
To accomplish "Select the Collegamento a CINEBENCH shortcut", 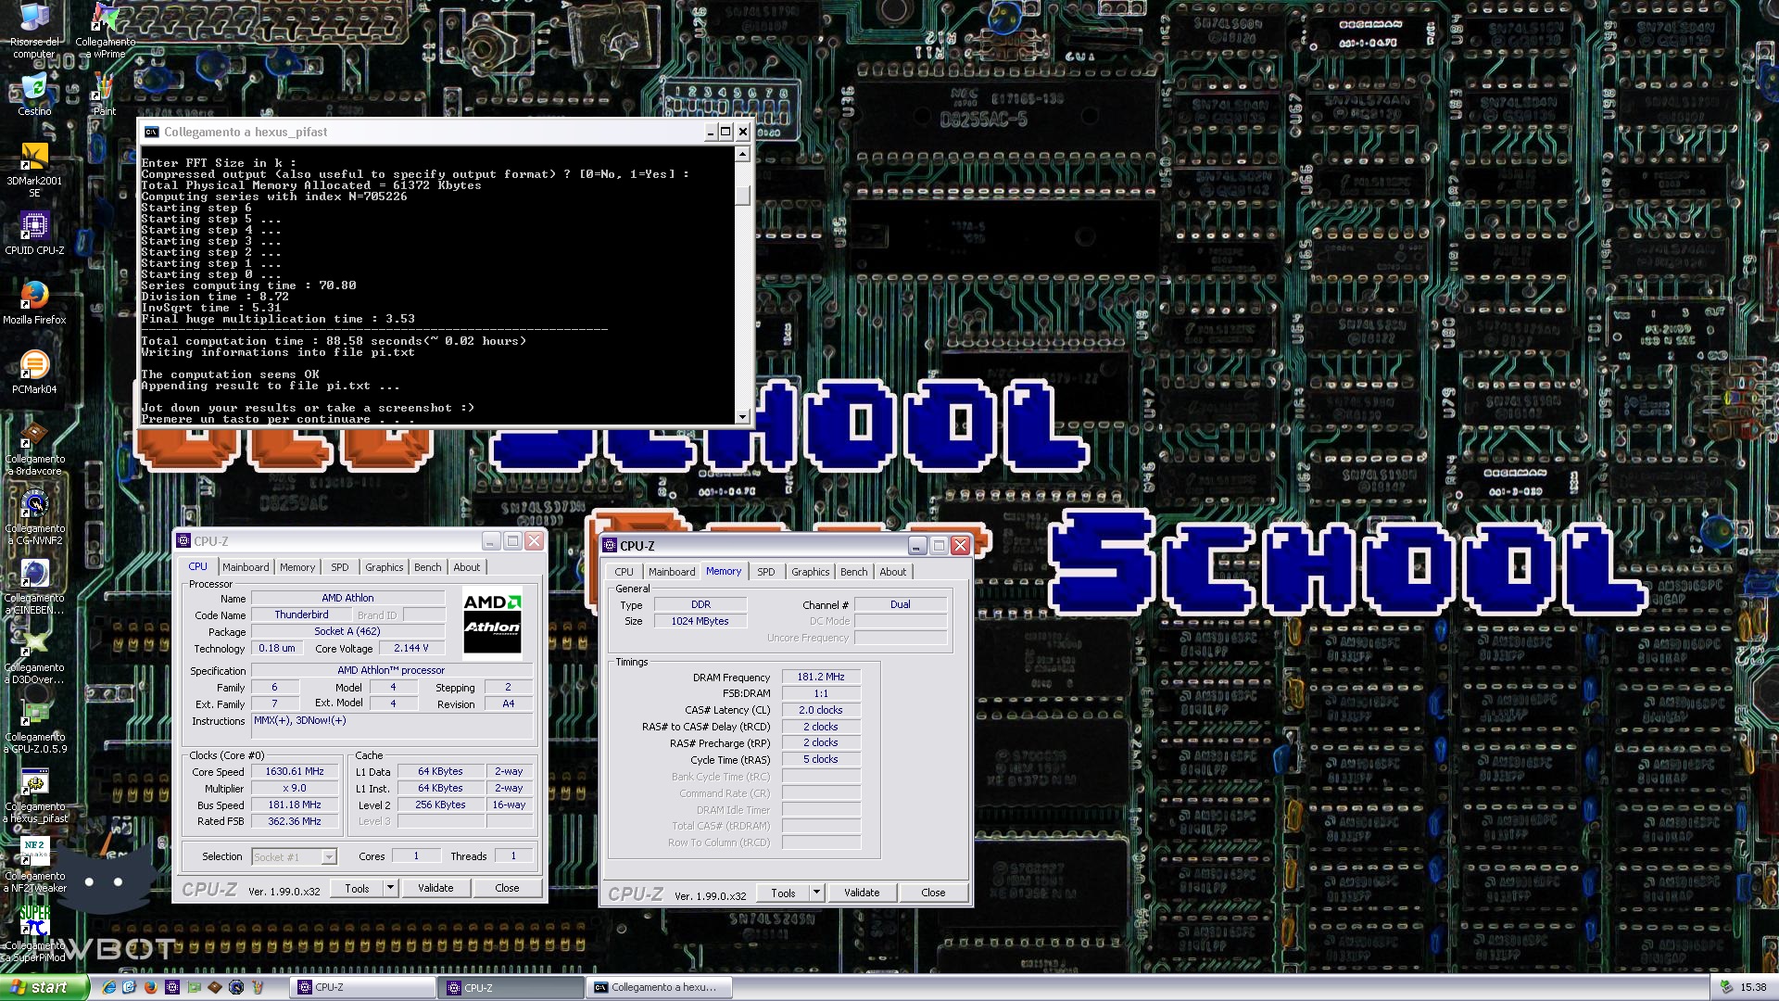I will [x=34, y=588].
